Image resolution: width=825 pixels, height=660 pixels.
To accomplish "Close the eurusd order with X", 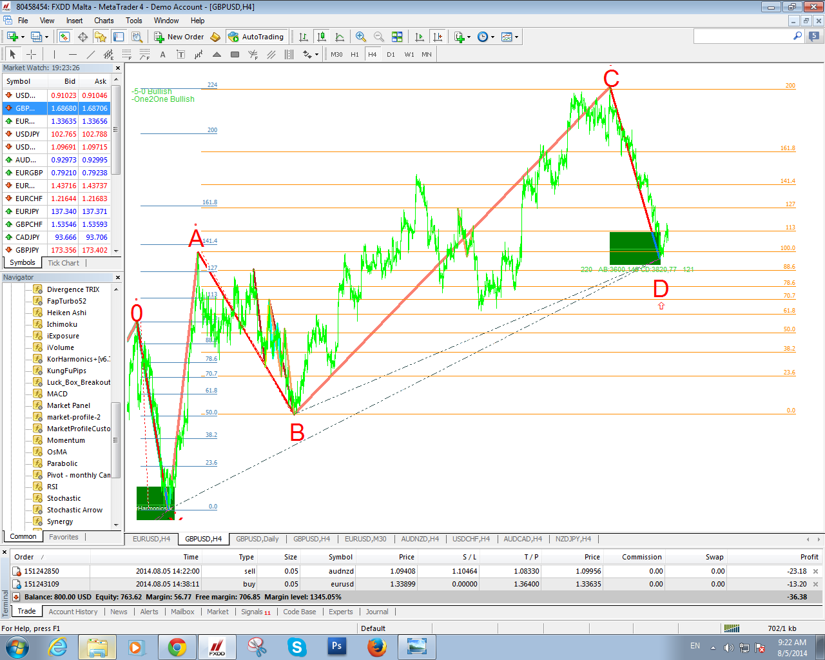I will pyautogui.click(x=815, y=584).
